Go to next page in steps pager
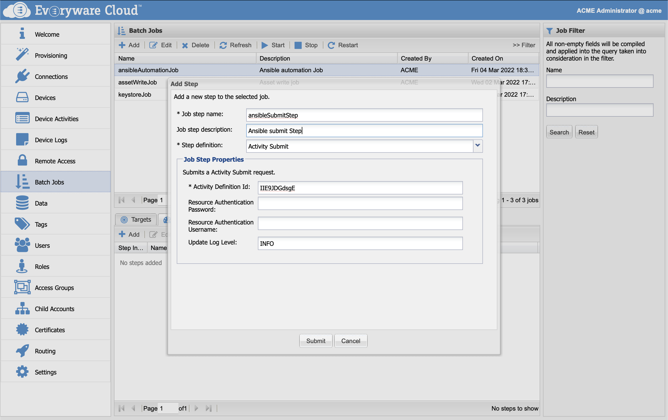The height and width of the screenshot is (420, 668). (196, 408)
